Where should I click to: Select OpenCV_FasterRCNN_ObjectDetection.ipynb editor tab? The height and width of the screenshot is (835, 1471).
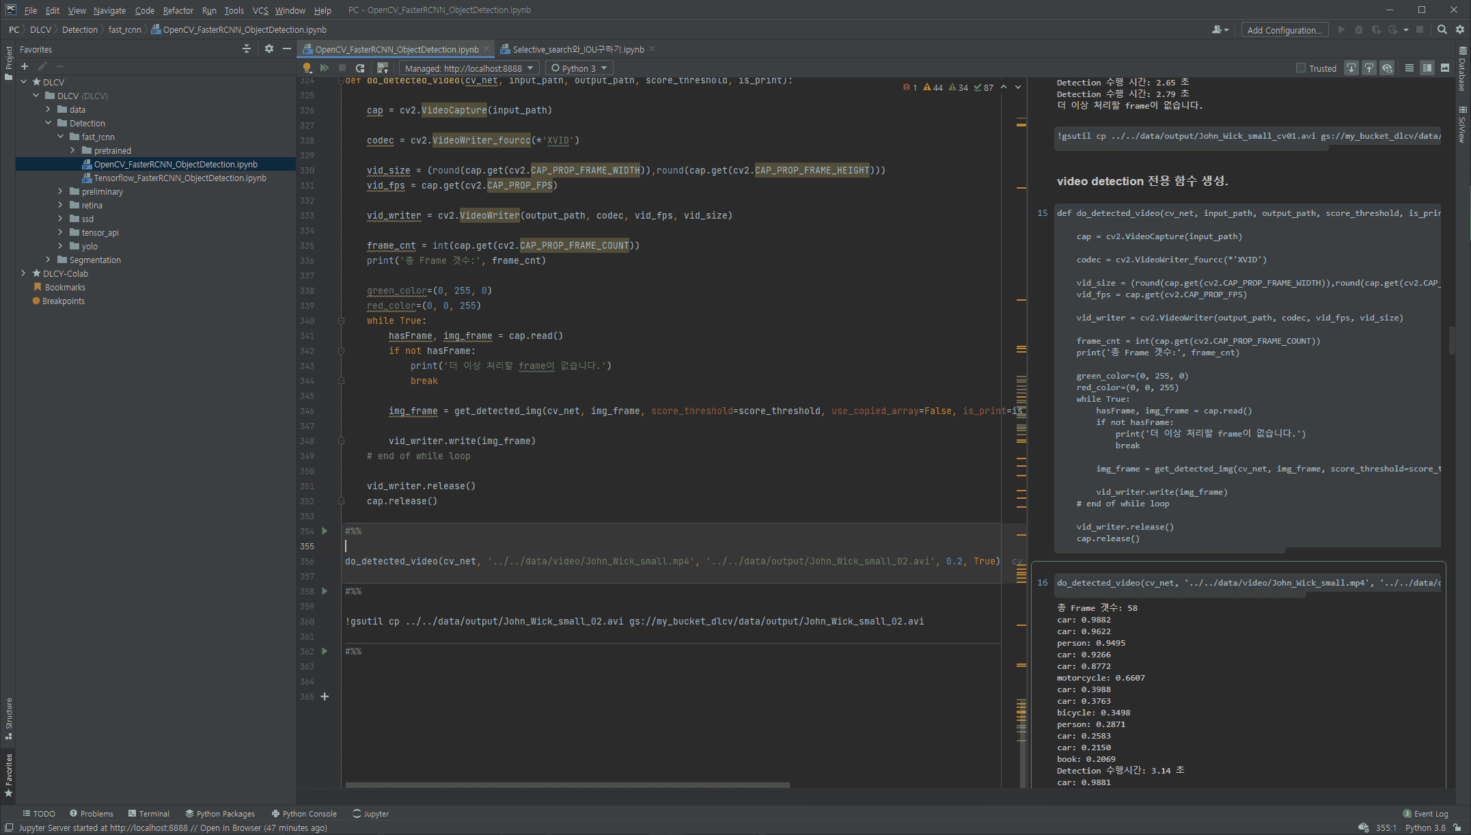coord(396,49)
